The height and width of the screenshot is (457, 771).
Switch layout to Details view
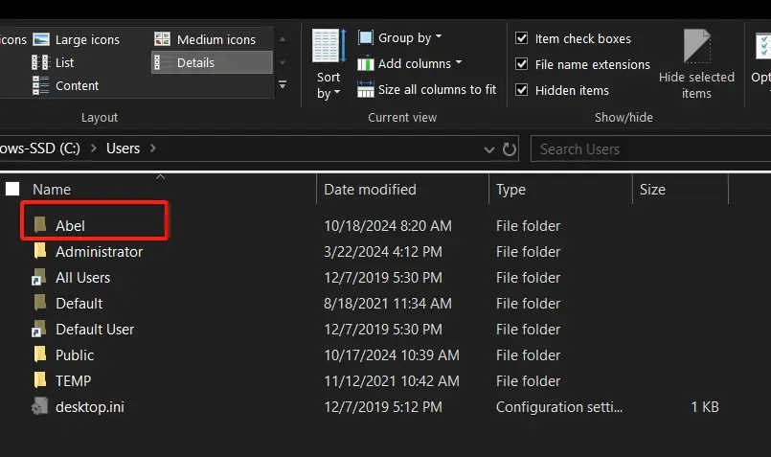coord(194,62)
